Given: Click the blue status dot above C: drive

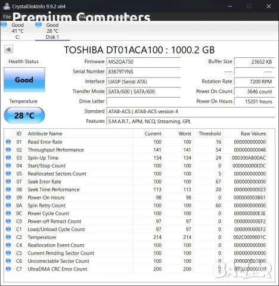Looking at the screenshot, I should click(x=4, y=24).
